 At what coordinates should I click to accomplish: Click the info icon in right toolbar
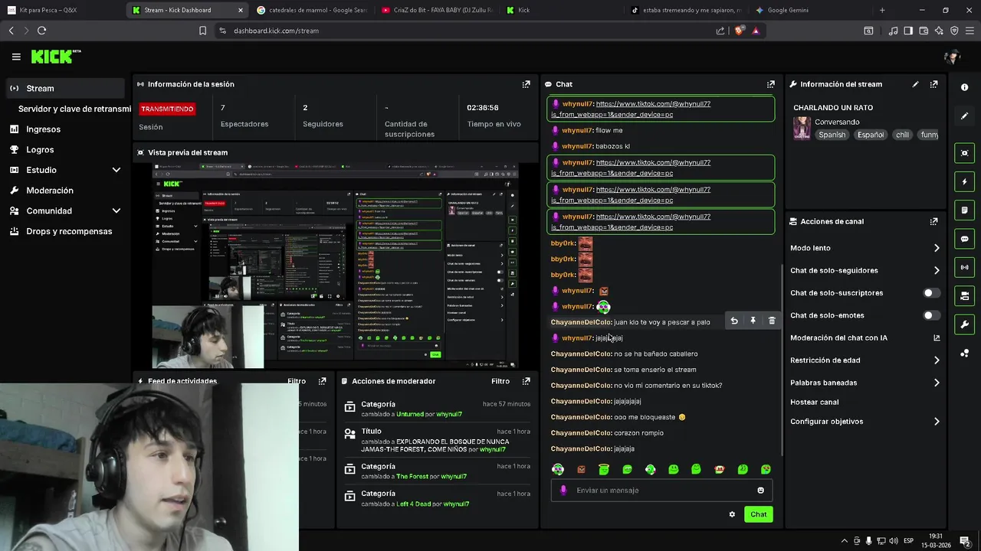coord(964,87)
